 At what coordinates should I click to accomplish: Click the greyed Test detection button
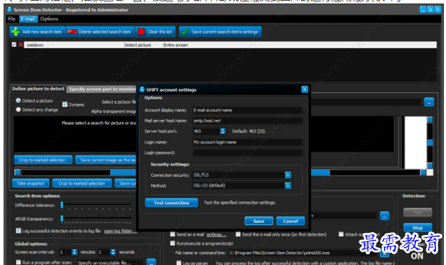pos(417,213)
